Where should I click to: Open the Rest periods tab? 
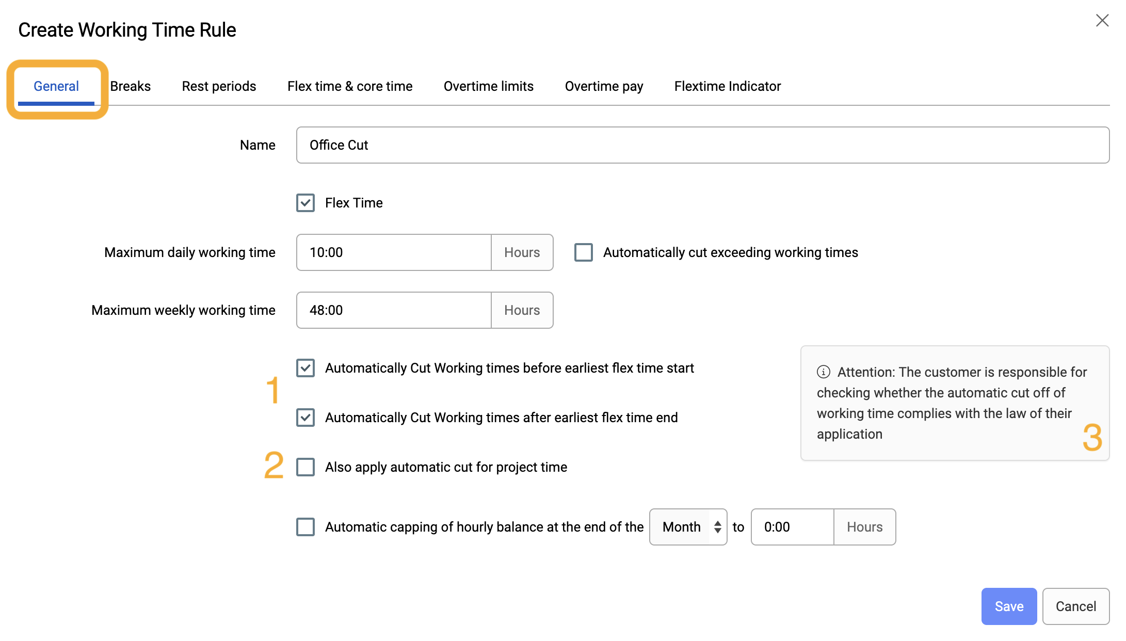[x=219, y=86]
